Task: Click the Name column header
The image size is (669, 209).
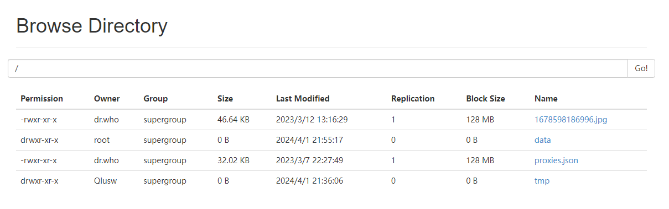Action: click(546, 99)
